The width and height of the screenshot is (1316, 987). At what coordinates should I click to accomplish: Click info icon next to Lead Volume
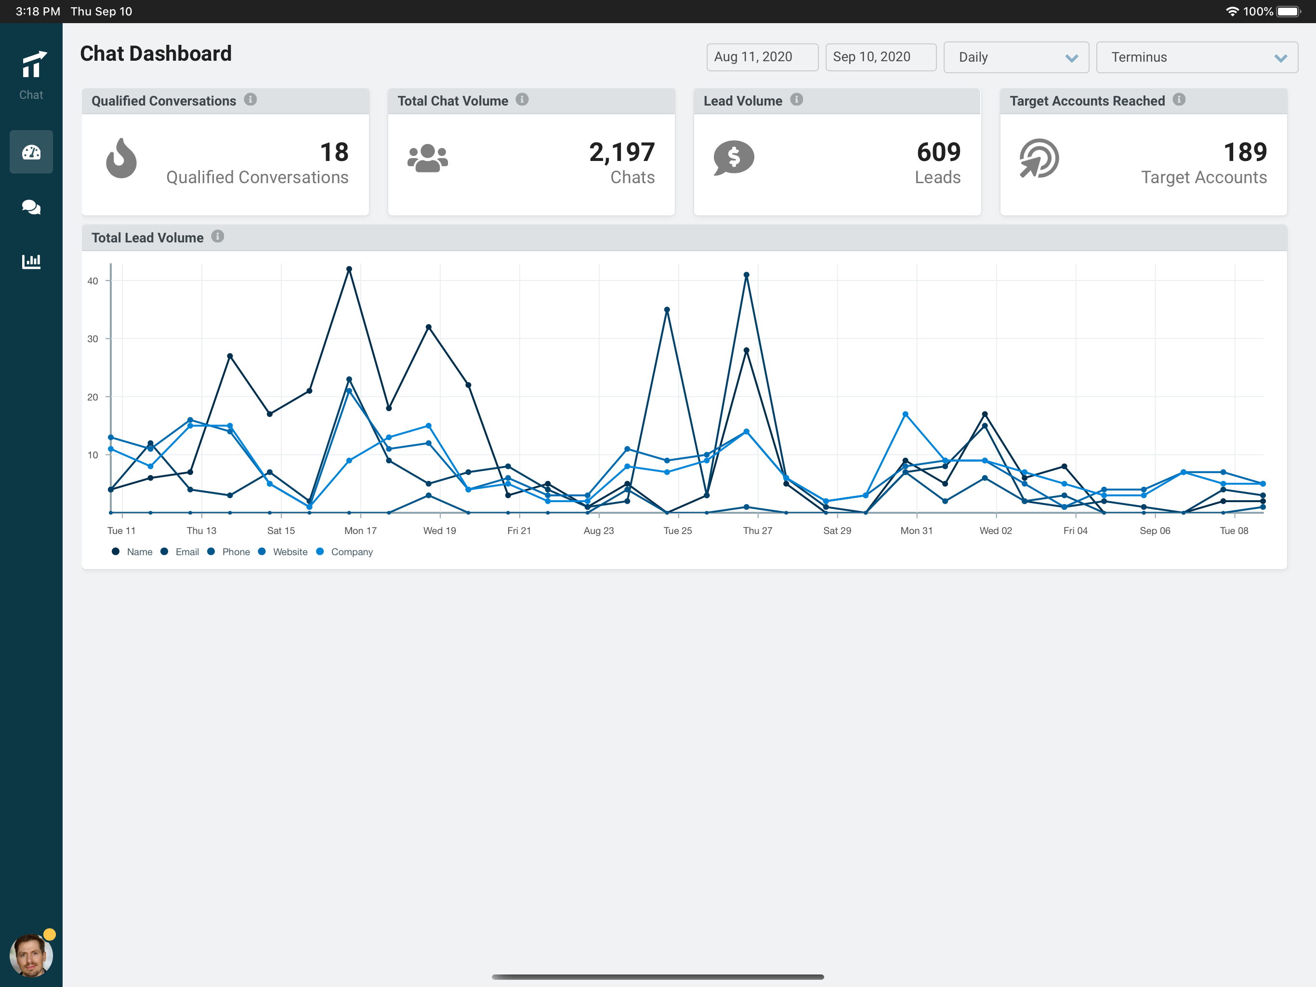pyautogui.click(x=797, y=100)
